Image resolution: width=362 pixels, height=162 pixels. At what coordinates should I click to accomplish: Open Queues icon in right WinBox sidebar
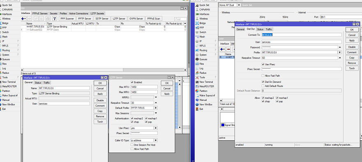[x=197, y=59]
